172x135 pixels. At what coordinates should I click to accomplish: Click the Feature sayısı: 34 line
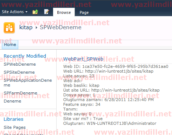[x=82, y=104]
